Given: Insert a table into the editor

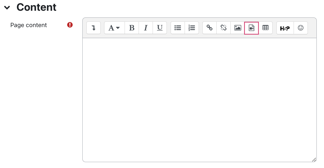Looking at the screenshot, I should 266,28.
